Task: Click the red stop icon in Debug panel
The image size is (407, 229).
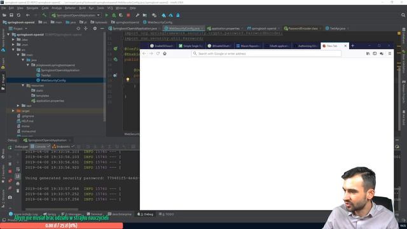Action: click(10, 171)
